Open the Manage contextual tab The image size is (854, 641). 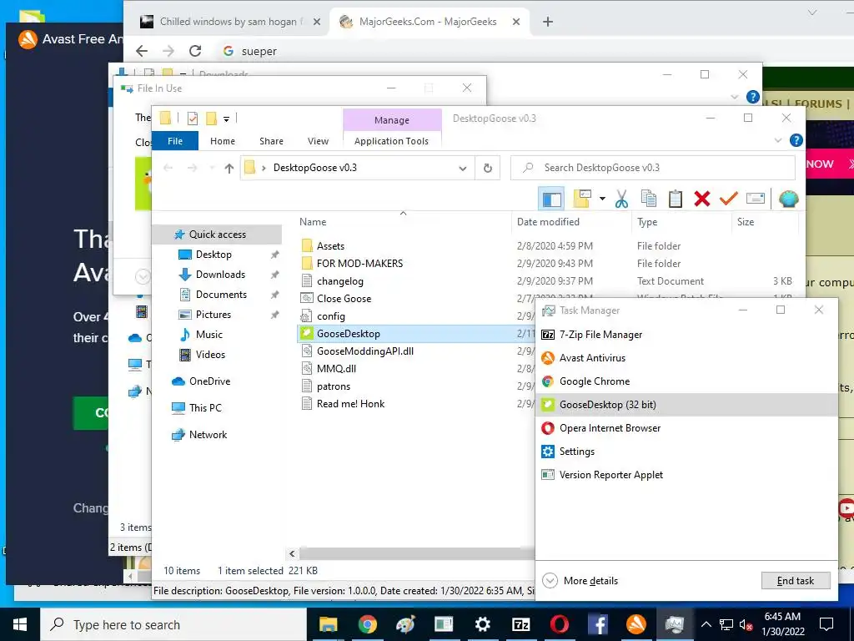point(392,120)
